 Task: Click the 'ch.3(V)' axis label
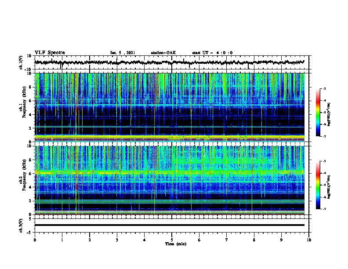point(21,225)
